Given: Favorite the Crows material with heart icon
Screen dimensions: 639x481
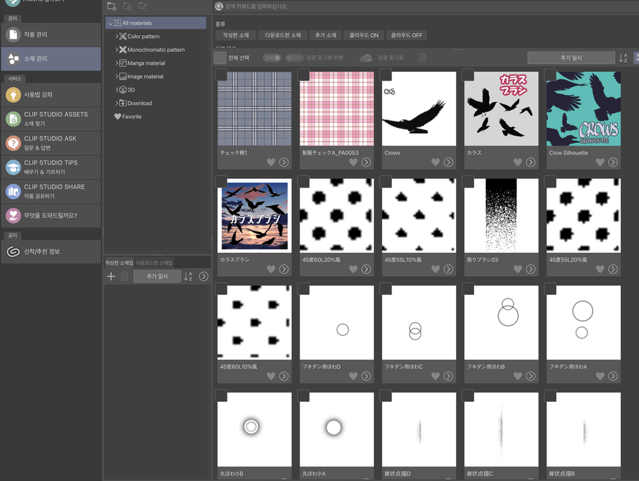Looking at the screenshot, I should (x=435, y=162).
